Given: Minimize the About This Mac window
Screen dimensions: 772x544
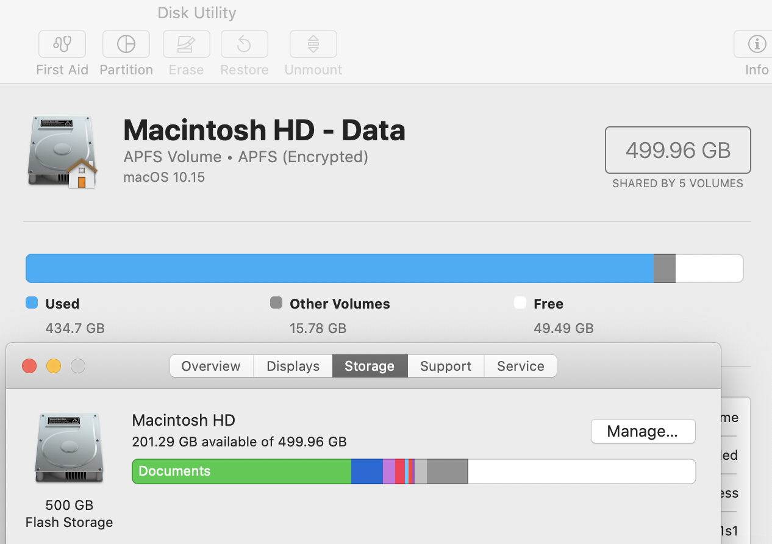Looking at the screenshot, I should (54, 366).
